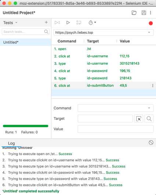Click id=submitButton target cell
The height and width of the screenshot is (195, 156).
click(x=100, y=86)
